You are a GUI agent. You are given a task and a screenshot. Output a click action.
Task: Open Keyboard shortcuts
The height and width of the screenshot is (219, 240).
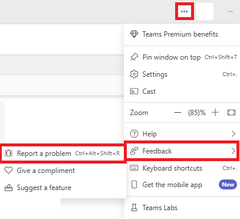pos(182,168)
